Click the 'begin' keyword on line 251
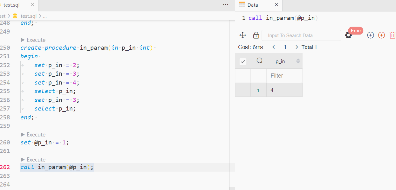Viewport: 396px width, 190px height. tap(29, 56)
